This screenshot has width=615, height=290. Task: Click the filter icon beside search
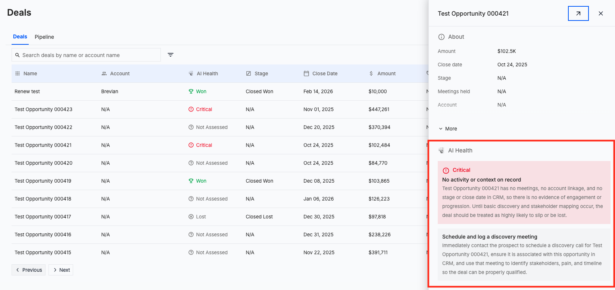(171, 55)
